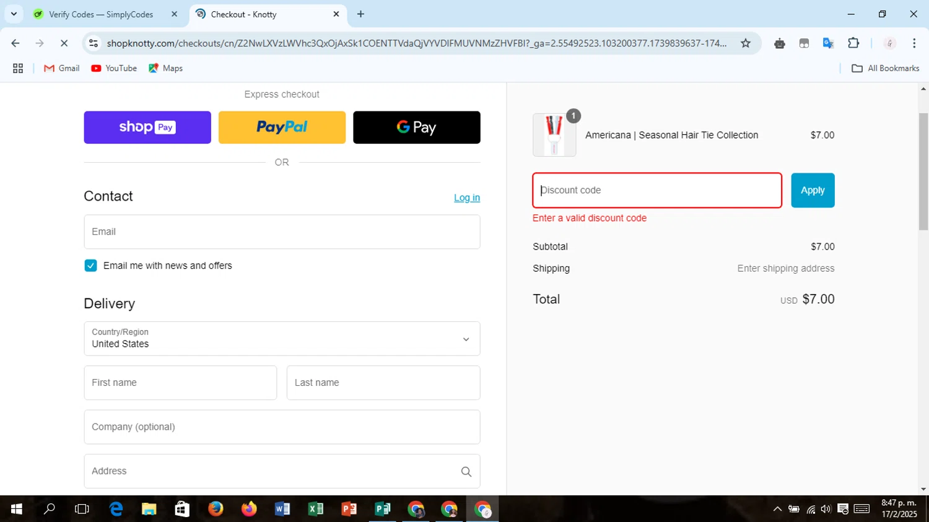Click the Last name field
Viewport: 929px width, 522px height.
coord(383,383)
